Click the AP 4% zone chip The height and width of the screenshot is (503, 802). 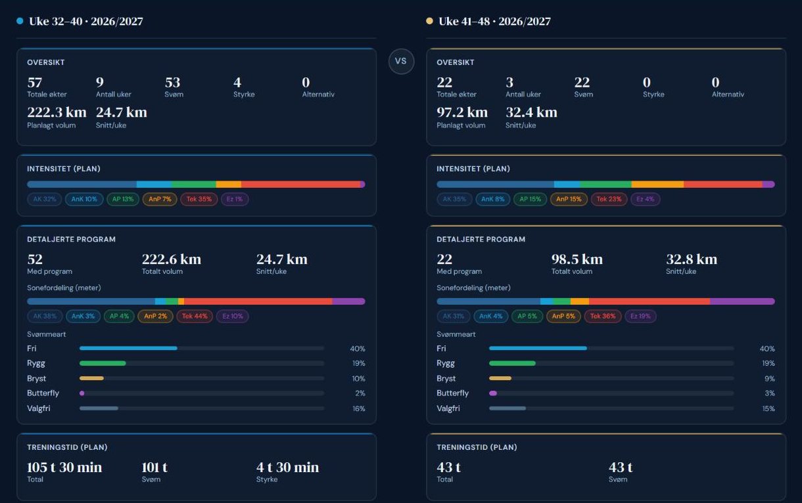[119, 316]
